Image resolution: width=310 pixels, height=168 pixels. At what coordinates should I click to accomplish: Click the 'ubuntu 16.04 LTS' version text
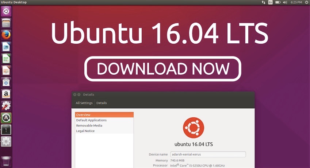194,144
